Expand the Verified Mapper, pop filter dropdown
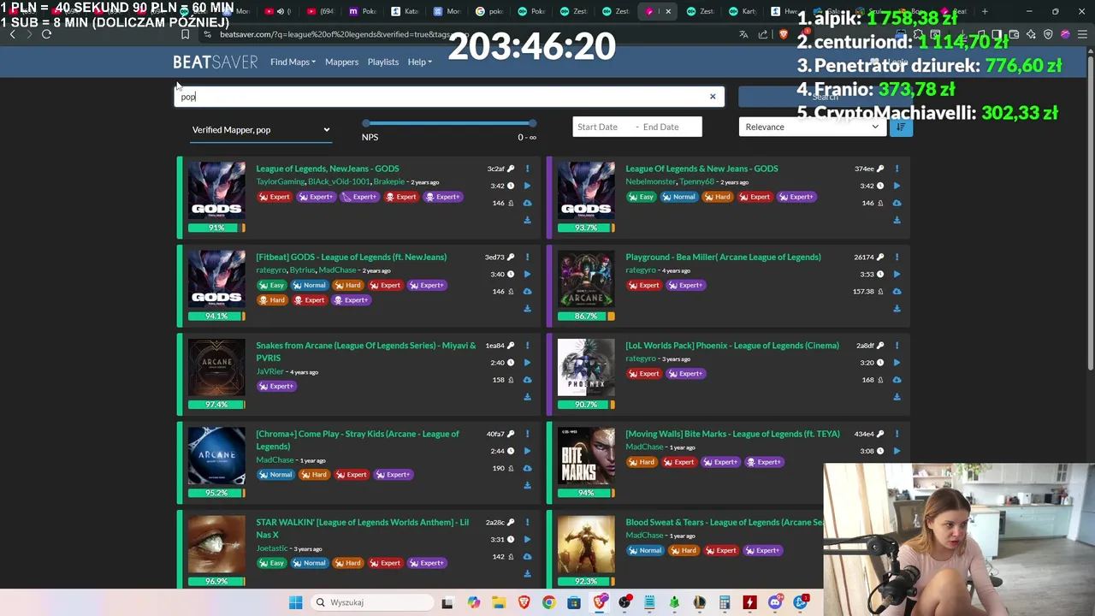 click(260, 130)
